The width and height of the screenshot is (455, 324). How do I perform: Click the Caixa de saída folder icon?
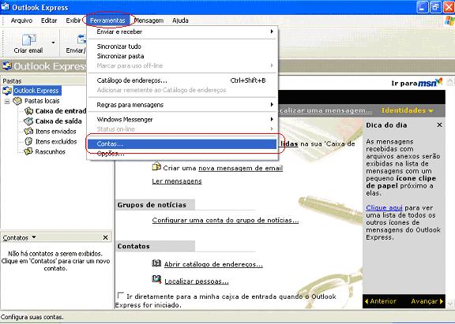[x=28, y=121]
